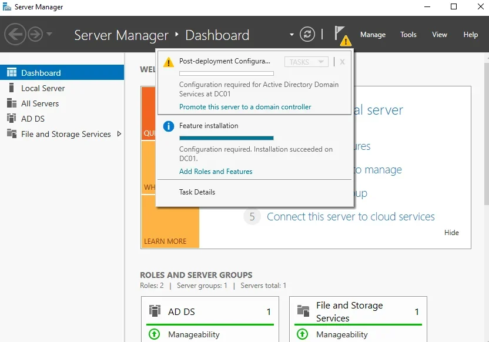Open the TASKS dropdown in notification

tap(306, 62)
